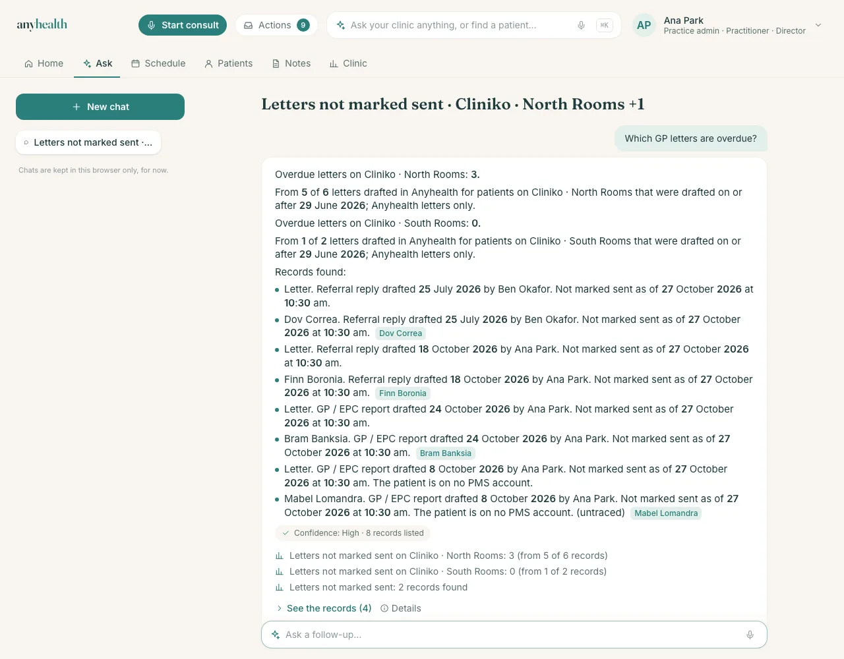Switch to the Patients tab
This screenshot has height=659, width=844.
229,63
